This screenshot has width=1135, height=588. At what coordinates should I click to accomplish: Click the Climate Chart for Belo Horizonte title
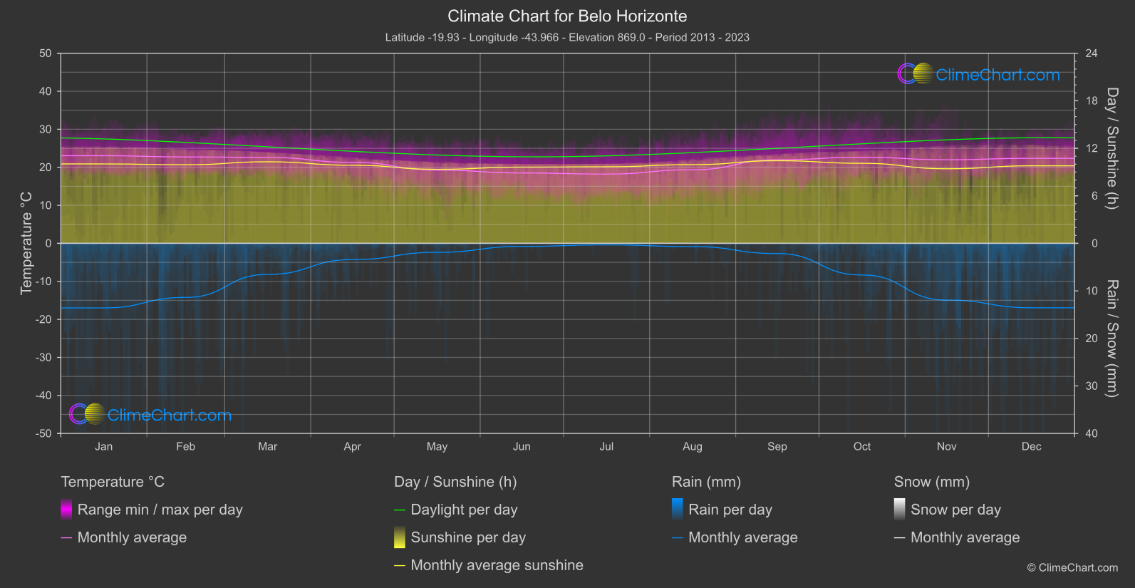pyautogui.click(x=567, y=16)
